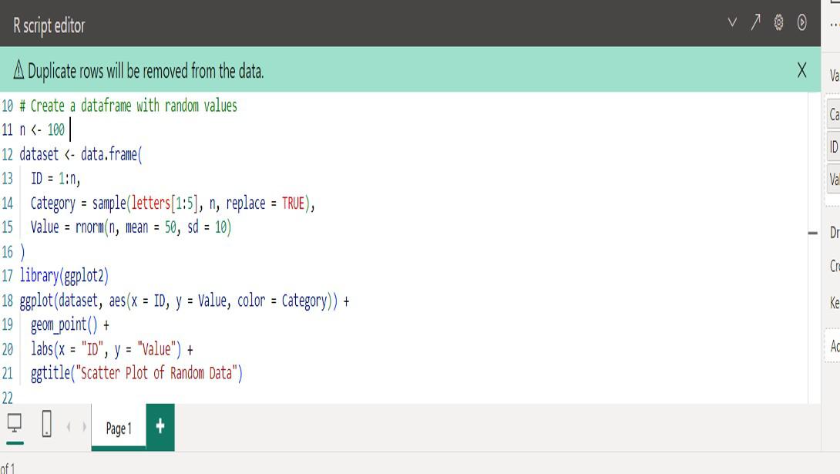Click the library(ggplot2) code line
Image resolution: width=840 pixels, height=474 pixels.
pos(64,276)
